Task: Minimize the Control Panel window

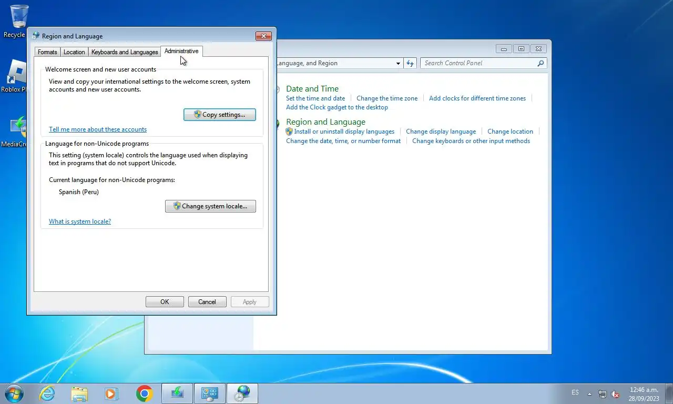Action: pyautogui.click(x=504, y=49)
